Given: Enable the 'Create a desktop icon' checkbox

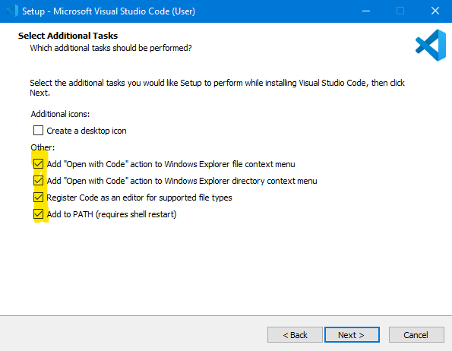Looking at the screenshot, I should coord(38,130).
